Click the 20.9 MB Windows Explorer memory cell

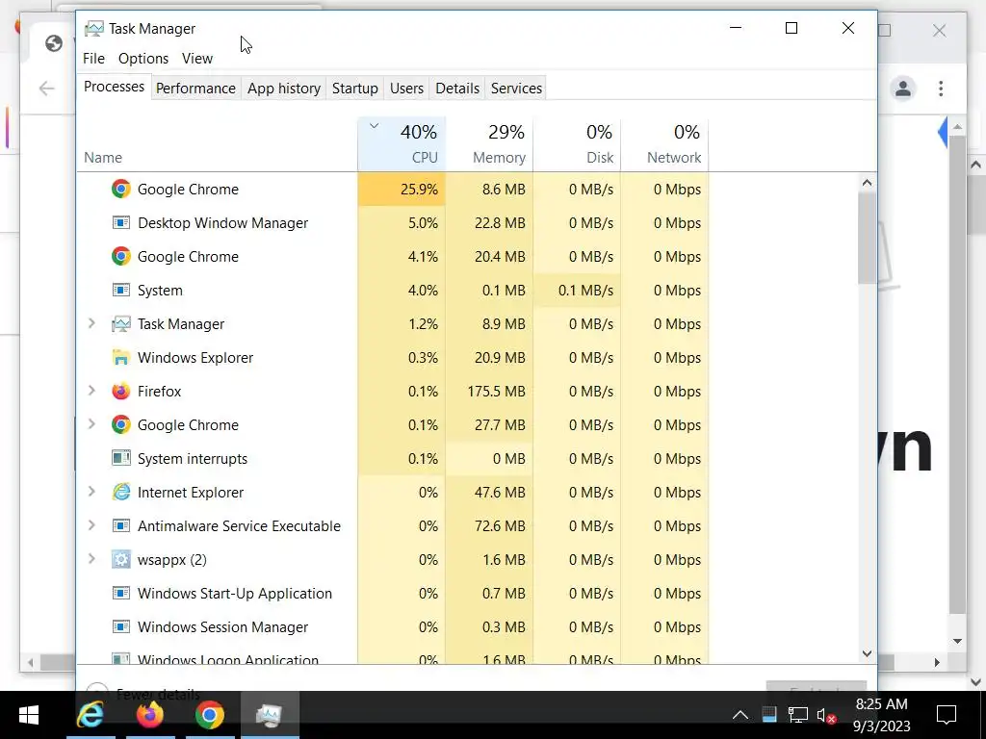point(489,358)
